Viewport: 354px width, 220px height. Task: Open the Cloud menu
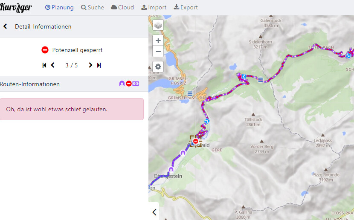122,7
